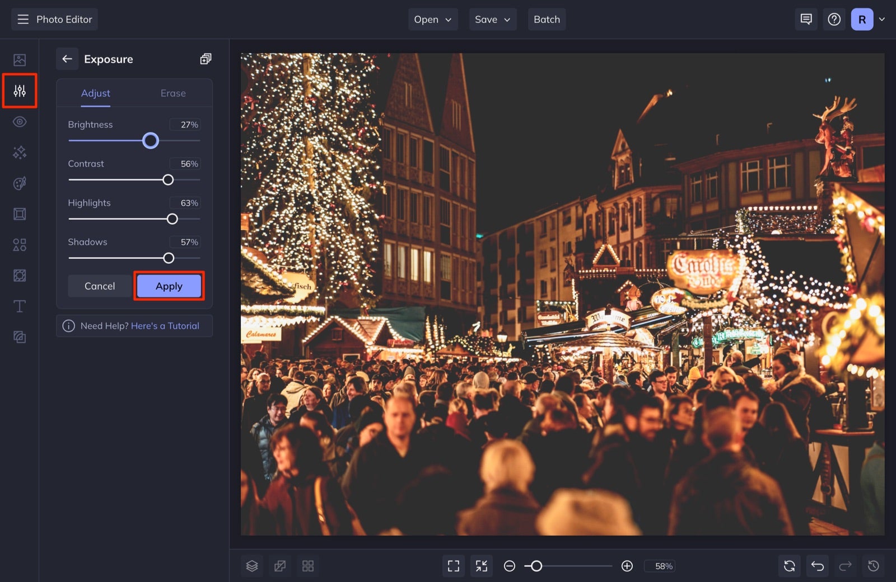Open the Graphics shapes tool

[20, 244]
